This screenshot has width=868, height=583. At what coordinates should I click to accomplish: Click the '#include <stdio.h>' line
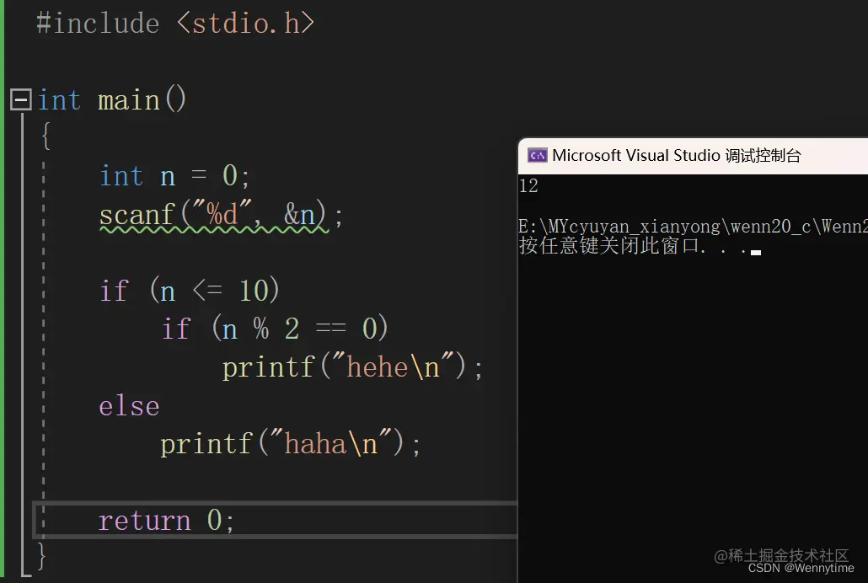(175, 24)
